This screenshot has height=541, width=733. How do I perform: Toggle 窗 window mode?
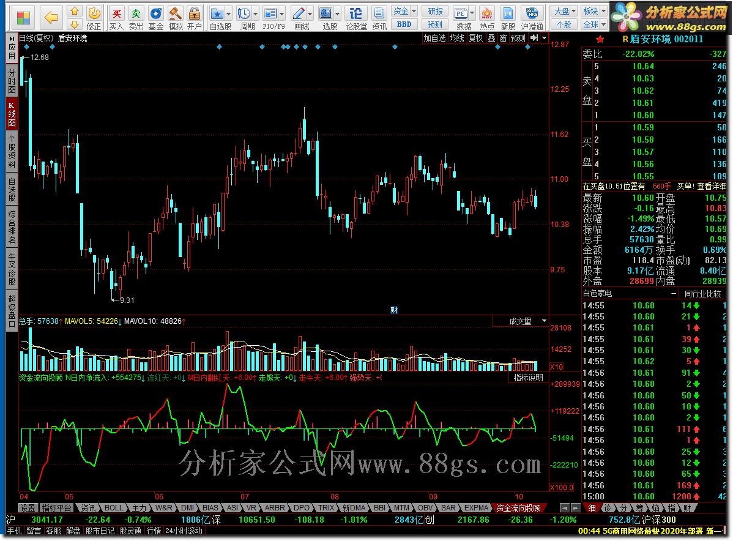(503, 38)
